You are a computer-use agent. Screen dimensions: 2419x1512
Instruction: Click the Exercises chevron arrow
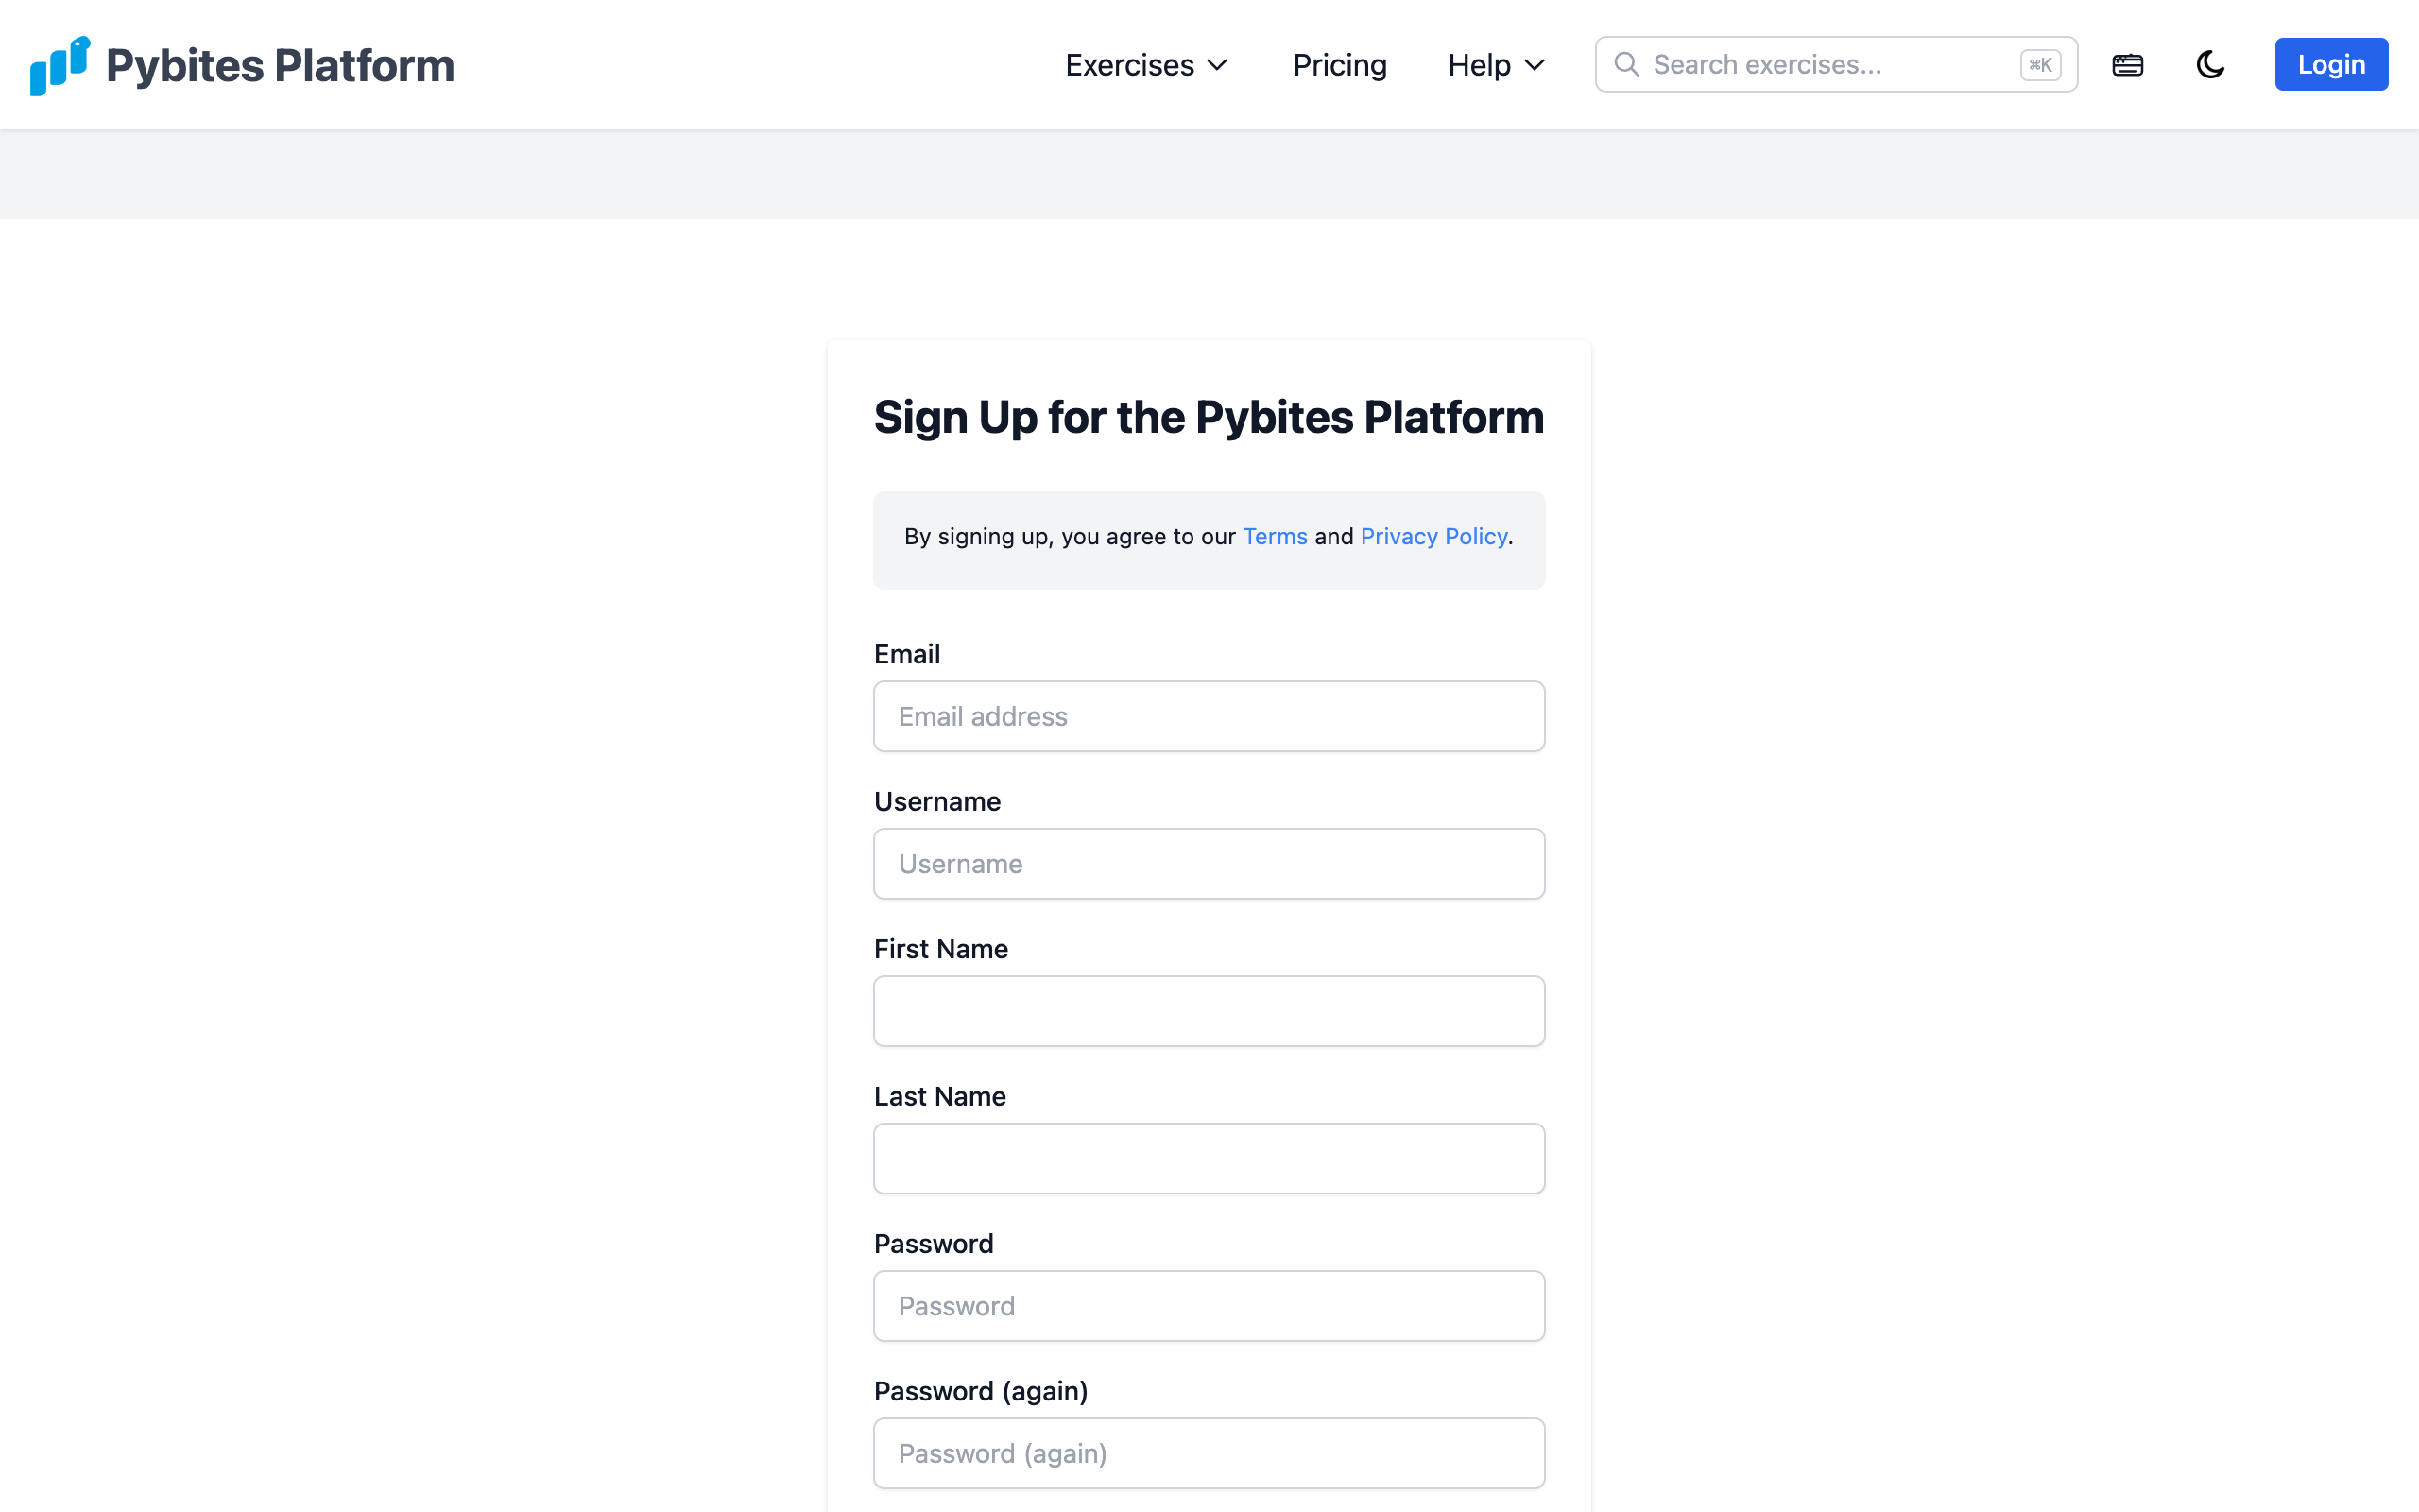tap(1217, 66)
